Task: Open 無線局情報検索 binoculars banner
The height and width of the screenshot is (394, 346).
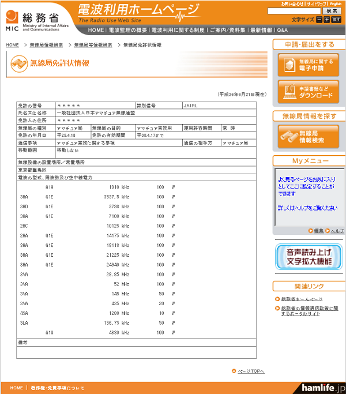Action: 308,136
